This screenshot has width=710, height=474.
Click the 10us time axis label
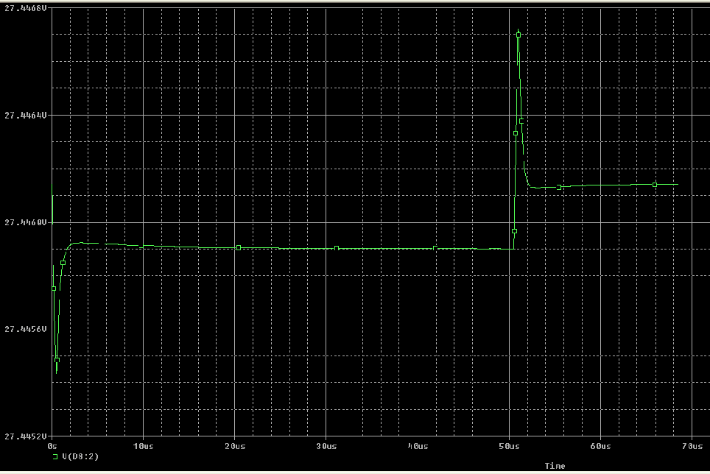coord(143,446)
